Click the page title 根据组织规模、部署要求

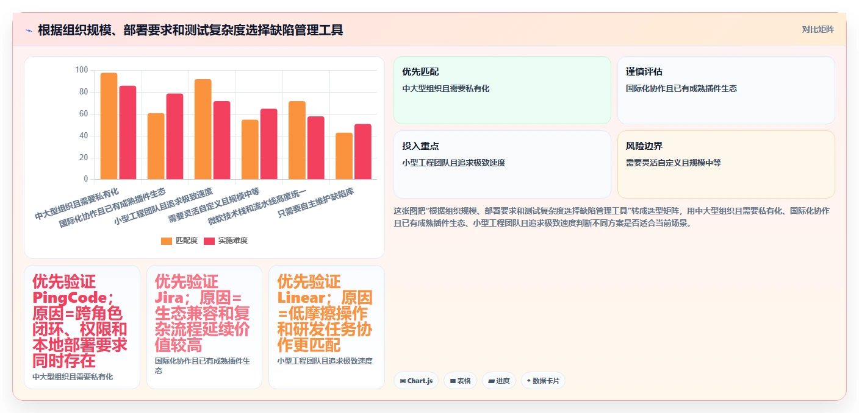click(x=190, y=30)
